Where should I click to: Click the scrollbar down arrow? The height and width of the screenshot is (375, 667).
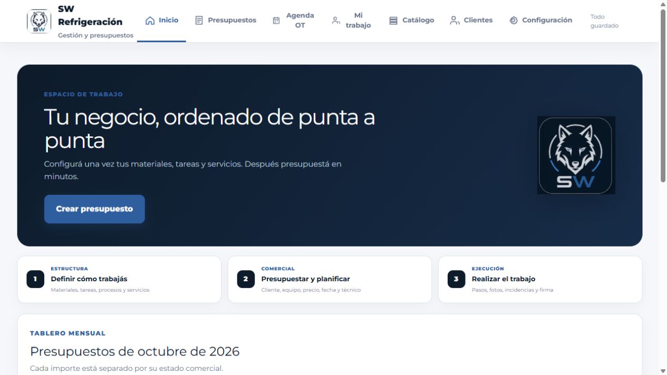[663, 371]
